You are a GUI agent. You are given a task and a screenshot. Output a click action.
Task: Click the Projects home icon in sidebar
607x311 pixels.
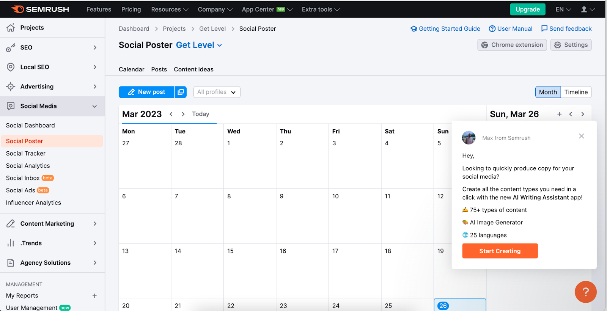(x=11, y=27)
